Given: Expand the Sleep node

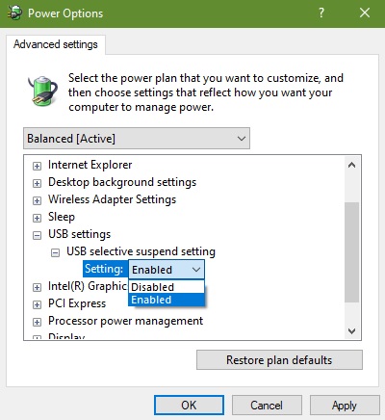Looking at the screenshot, I should click(x=37, y=218).
